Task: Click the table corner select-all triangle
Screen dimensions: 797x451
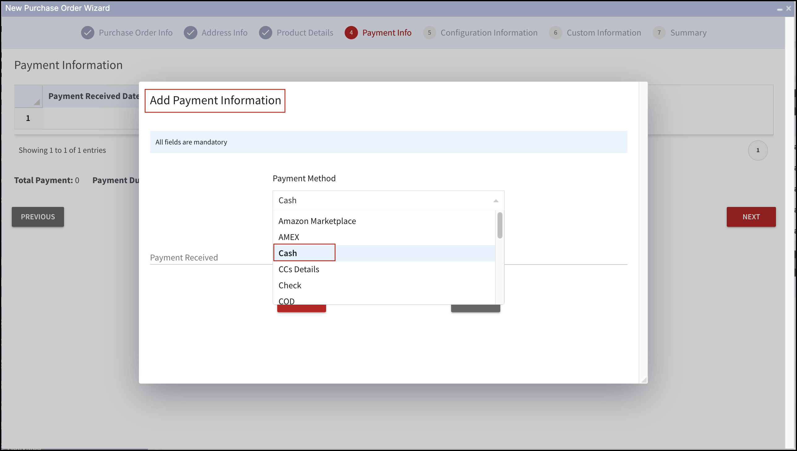Action: [37, 101]
